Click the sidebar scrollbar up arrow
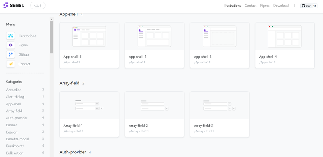The height and width of the screenshot is (157, 323). click(52, 19)
